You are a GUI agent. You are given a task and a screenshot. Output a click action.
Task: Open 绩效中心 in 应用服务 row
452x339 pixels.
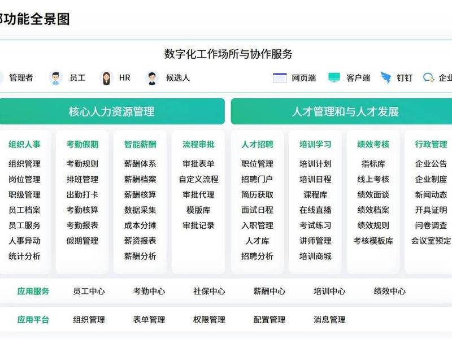click(x=390, y=291)
